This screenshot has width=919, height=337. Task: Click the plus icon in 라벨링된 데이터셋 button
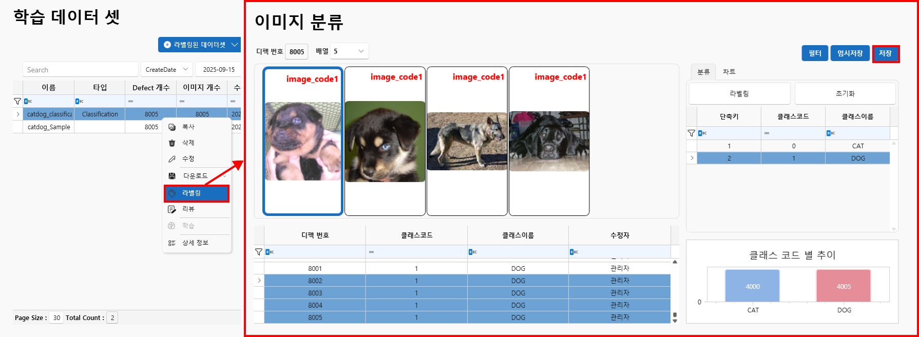(x=167, y=45)
